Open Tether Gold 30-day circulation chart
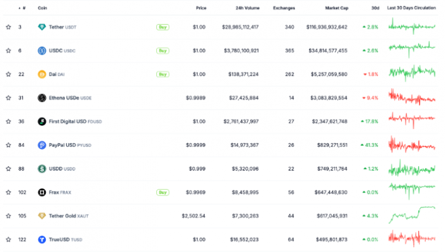This screenshot has width=445, height=252. pyautogui.click(x=412, y=215)
